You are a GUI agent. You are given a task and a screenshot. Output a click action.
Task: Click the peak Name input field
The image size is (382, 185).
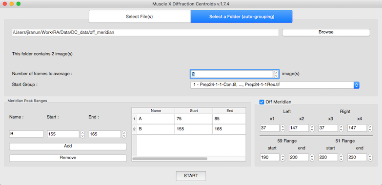[x=26, y=134]
